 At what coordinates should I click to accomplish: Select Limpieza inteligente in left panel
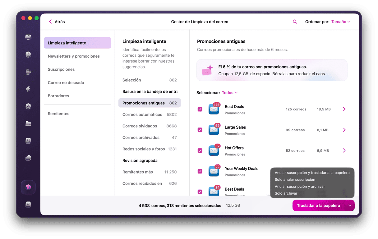(x=77, y=43)
